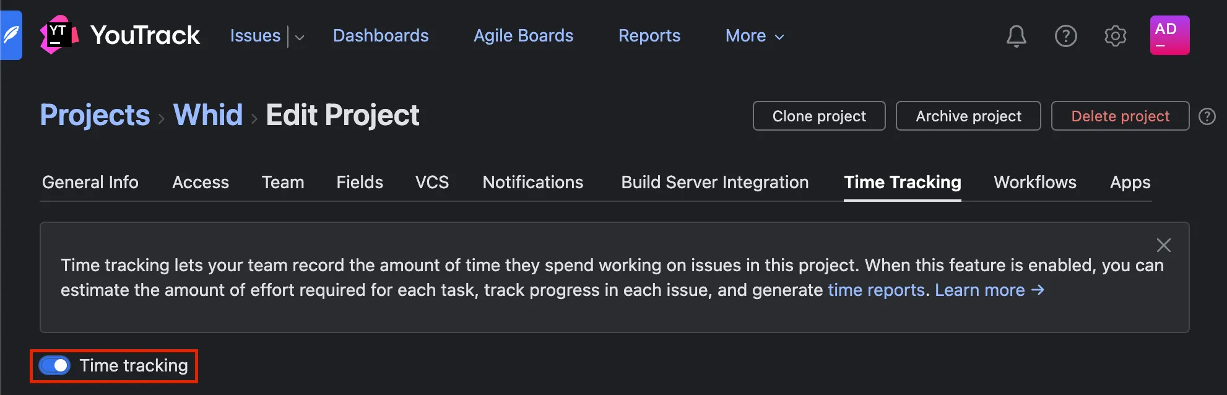1227x395 pixels.
Task: Go to Projects breadcrumb
Action: [x=95, y=115]
